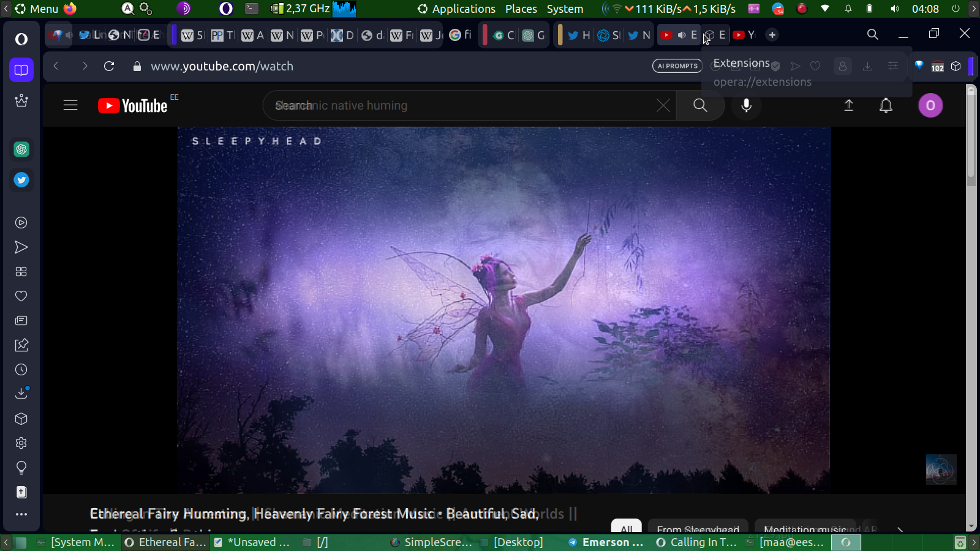The image size is (980, 551).
Task: Open Twitter from the Opera sidebar
Action: pos(21,180)
